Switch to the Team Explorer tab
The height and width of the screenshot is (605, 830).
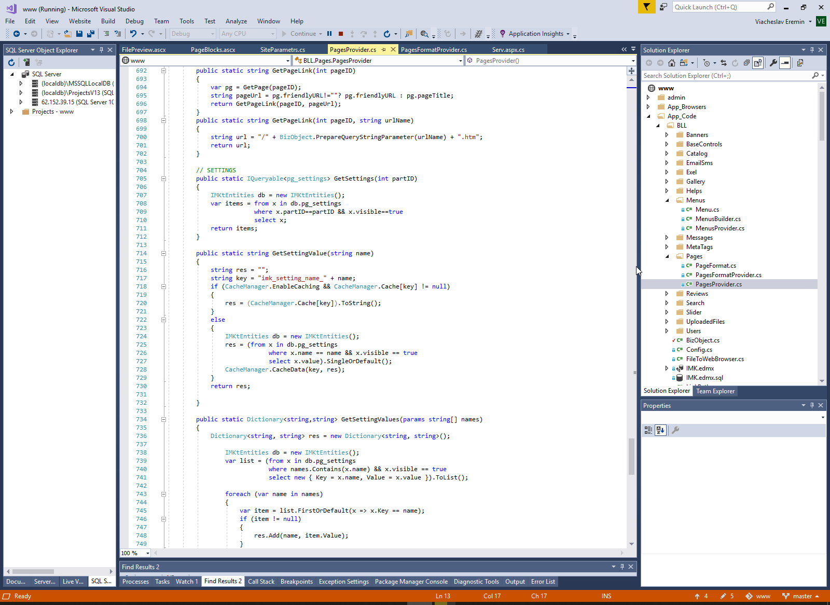tap(715, 391)
